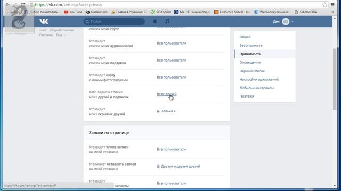341x191 pixels.
Task: Change others' posts visibility Все пользователи
Action: 172,149
